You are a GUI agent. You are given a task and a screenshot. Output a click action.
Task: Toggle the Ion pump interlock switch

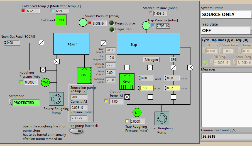[77, 131]
